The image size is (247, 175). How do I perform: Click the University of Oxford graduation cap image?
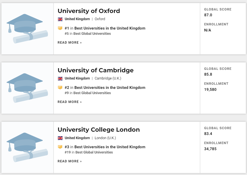click(x=27, y=29)
